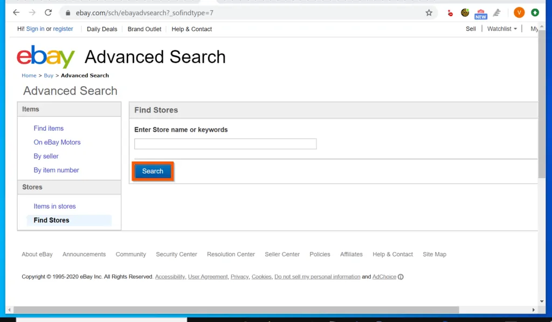Select Find Stores in sidebar

(51, 220)
